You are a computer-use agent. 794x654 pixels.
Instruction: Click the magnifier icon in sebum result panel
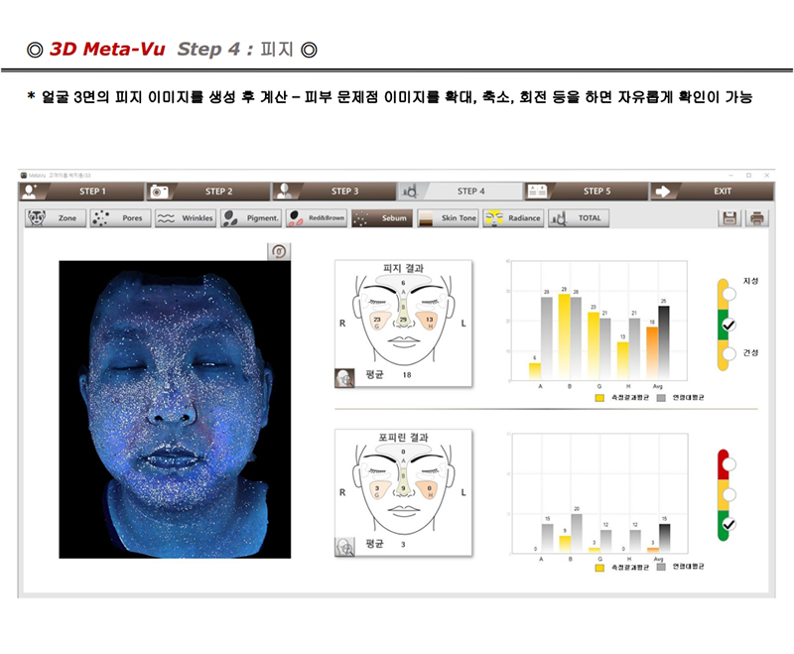343,377
